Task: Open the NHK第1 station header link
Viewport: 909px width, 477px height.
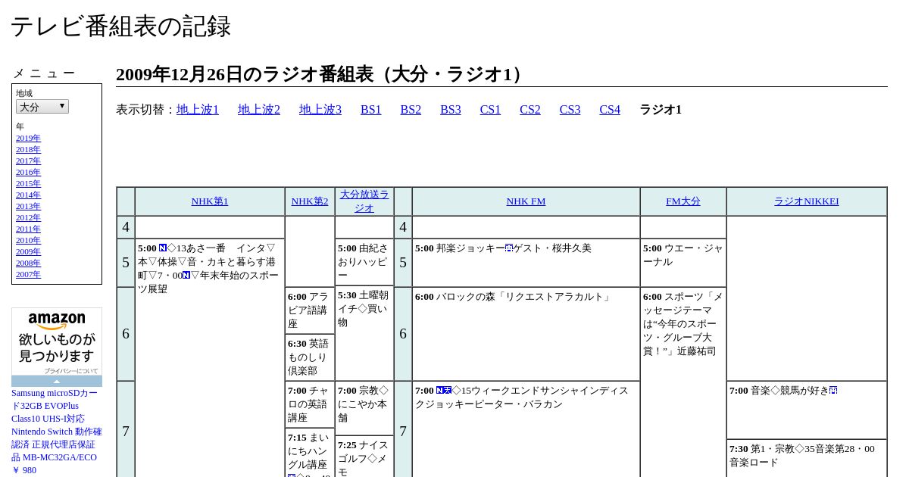Action: click(x=210, y=201)
